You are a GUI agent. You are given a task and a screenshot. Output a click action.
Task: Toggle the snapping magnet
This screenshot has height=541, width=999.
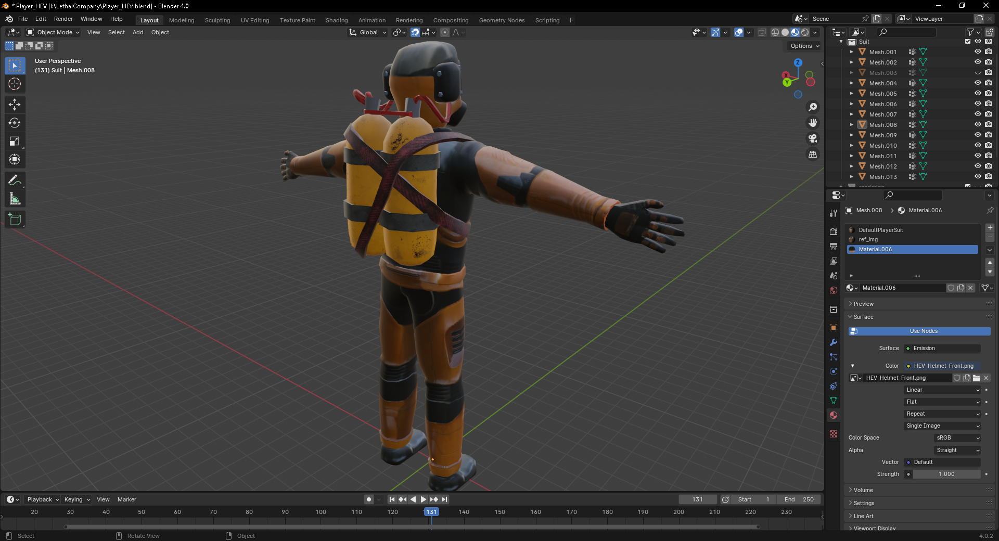[415, 32]
